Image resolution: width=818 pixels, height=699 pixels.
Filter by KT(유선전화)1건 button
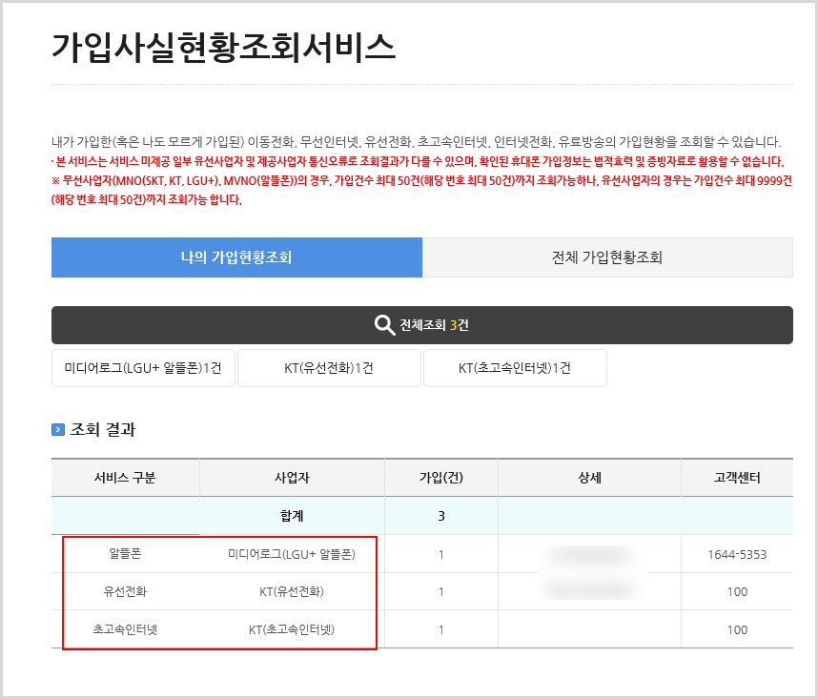pyautogui.click(x=329, y=368)
